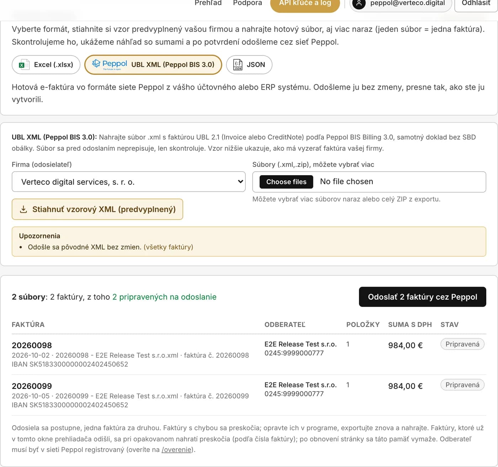Click E2E Release Test s.r.o. in row 20260098
498x467 pixels.
[301, 344]
